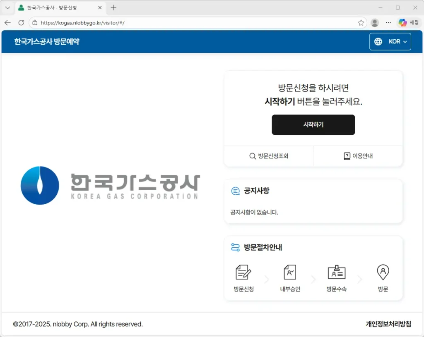Click the 내부승인 approval icon
Viewport: 424px width, 337px height.
290,272
